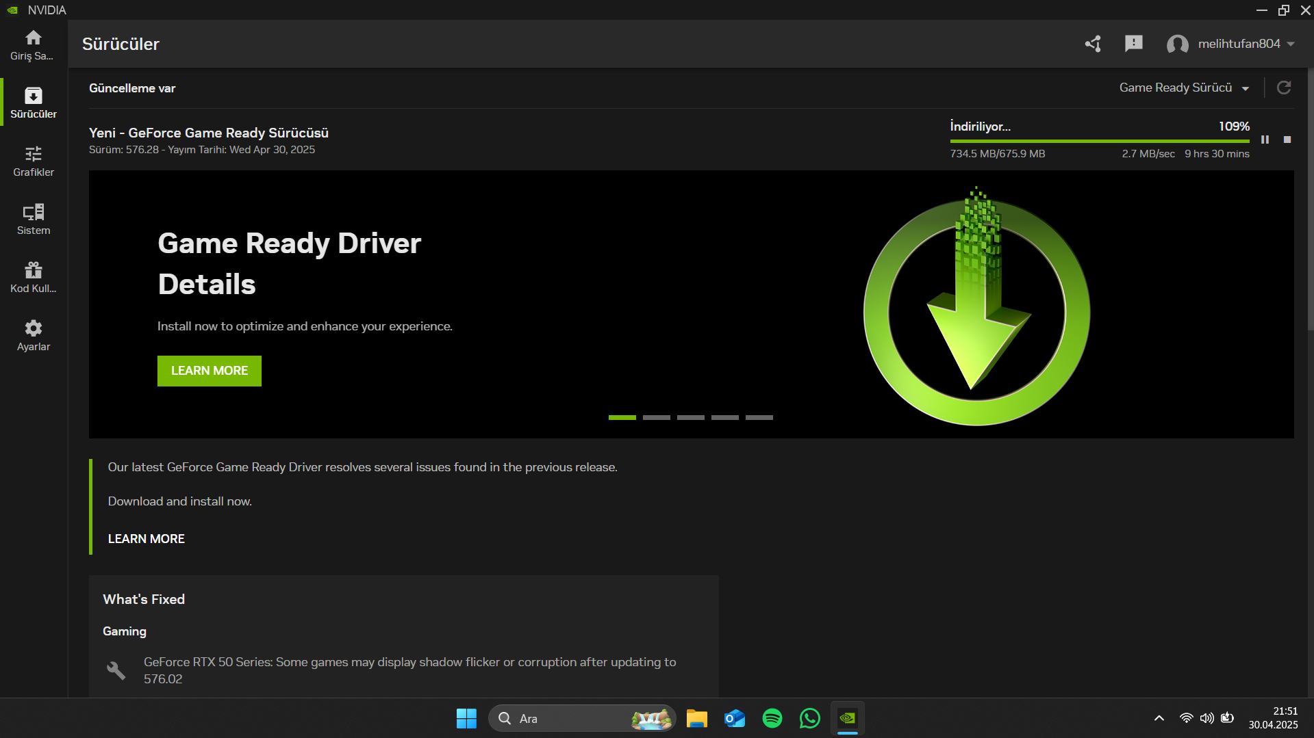This screenshot has height=738, width=1314.
Task: Open Outlook from the taskbar
Action: pyautogui.click(x=735, y=718)
